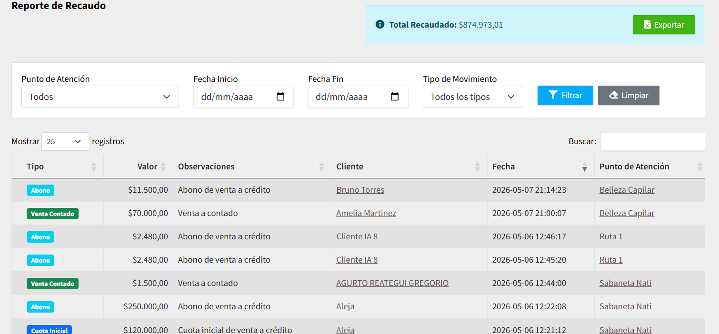Click Venta a contado text in Amelia row
This screenshot has height=334, width=719.
tap(208, 213)
